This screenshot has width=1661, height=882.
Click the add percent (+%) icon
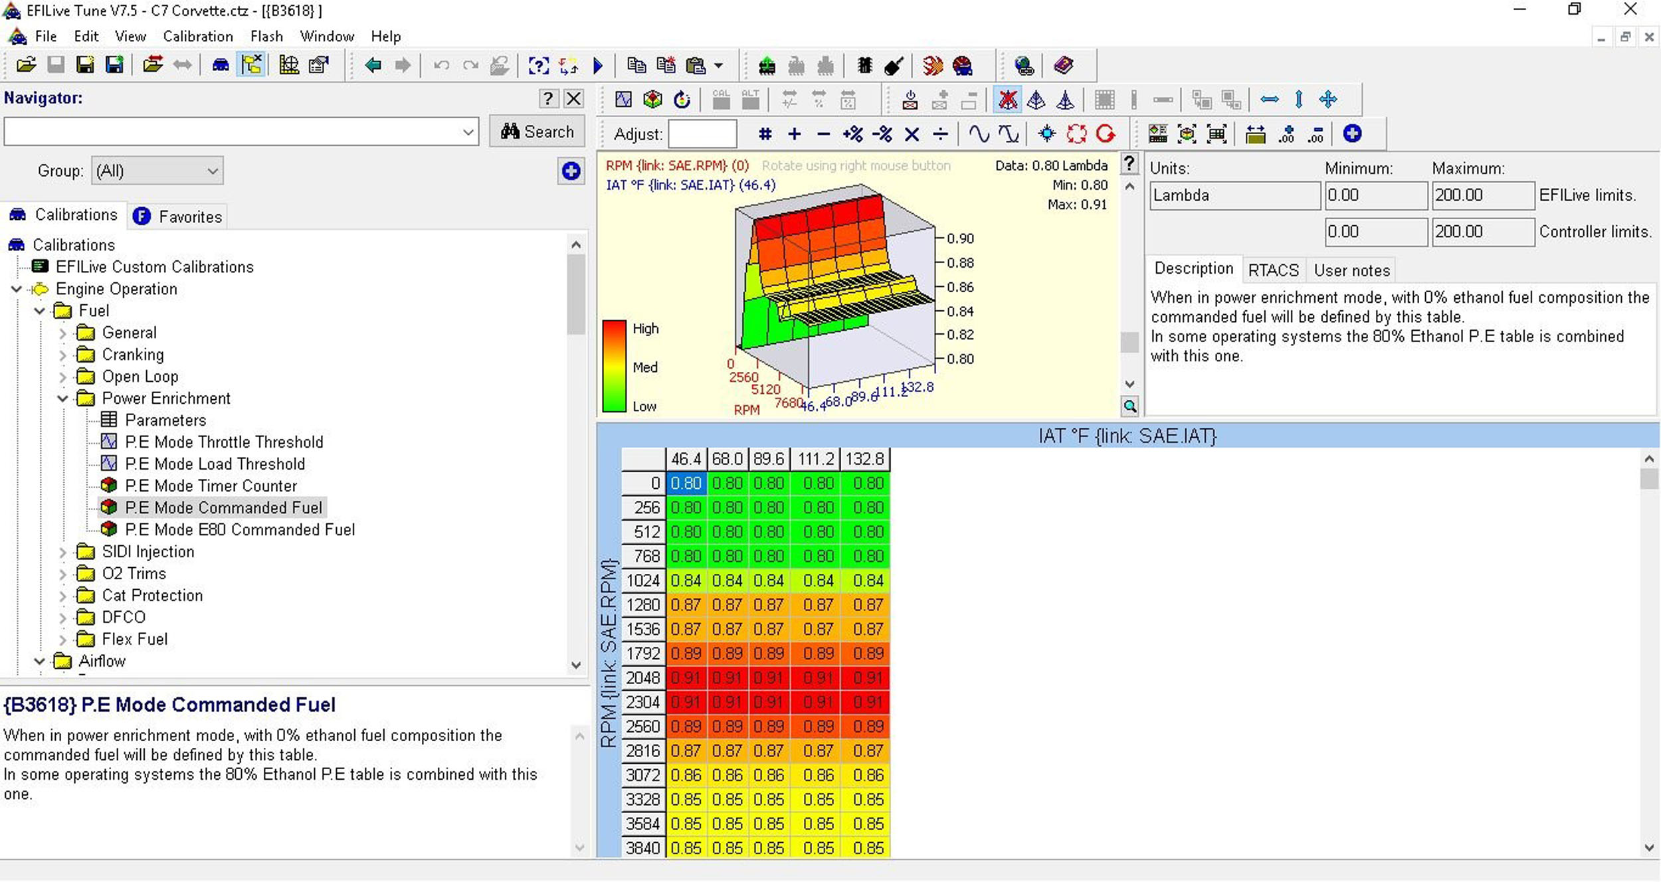[x=853, y=134]
